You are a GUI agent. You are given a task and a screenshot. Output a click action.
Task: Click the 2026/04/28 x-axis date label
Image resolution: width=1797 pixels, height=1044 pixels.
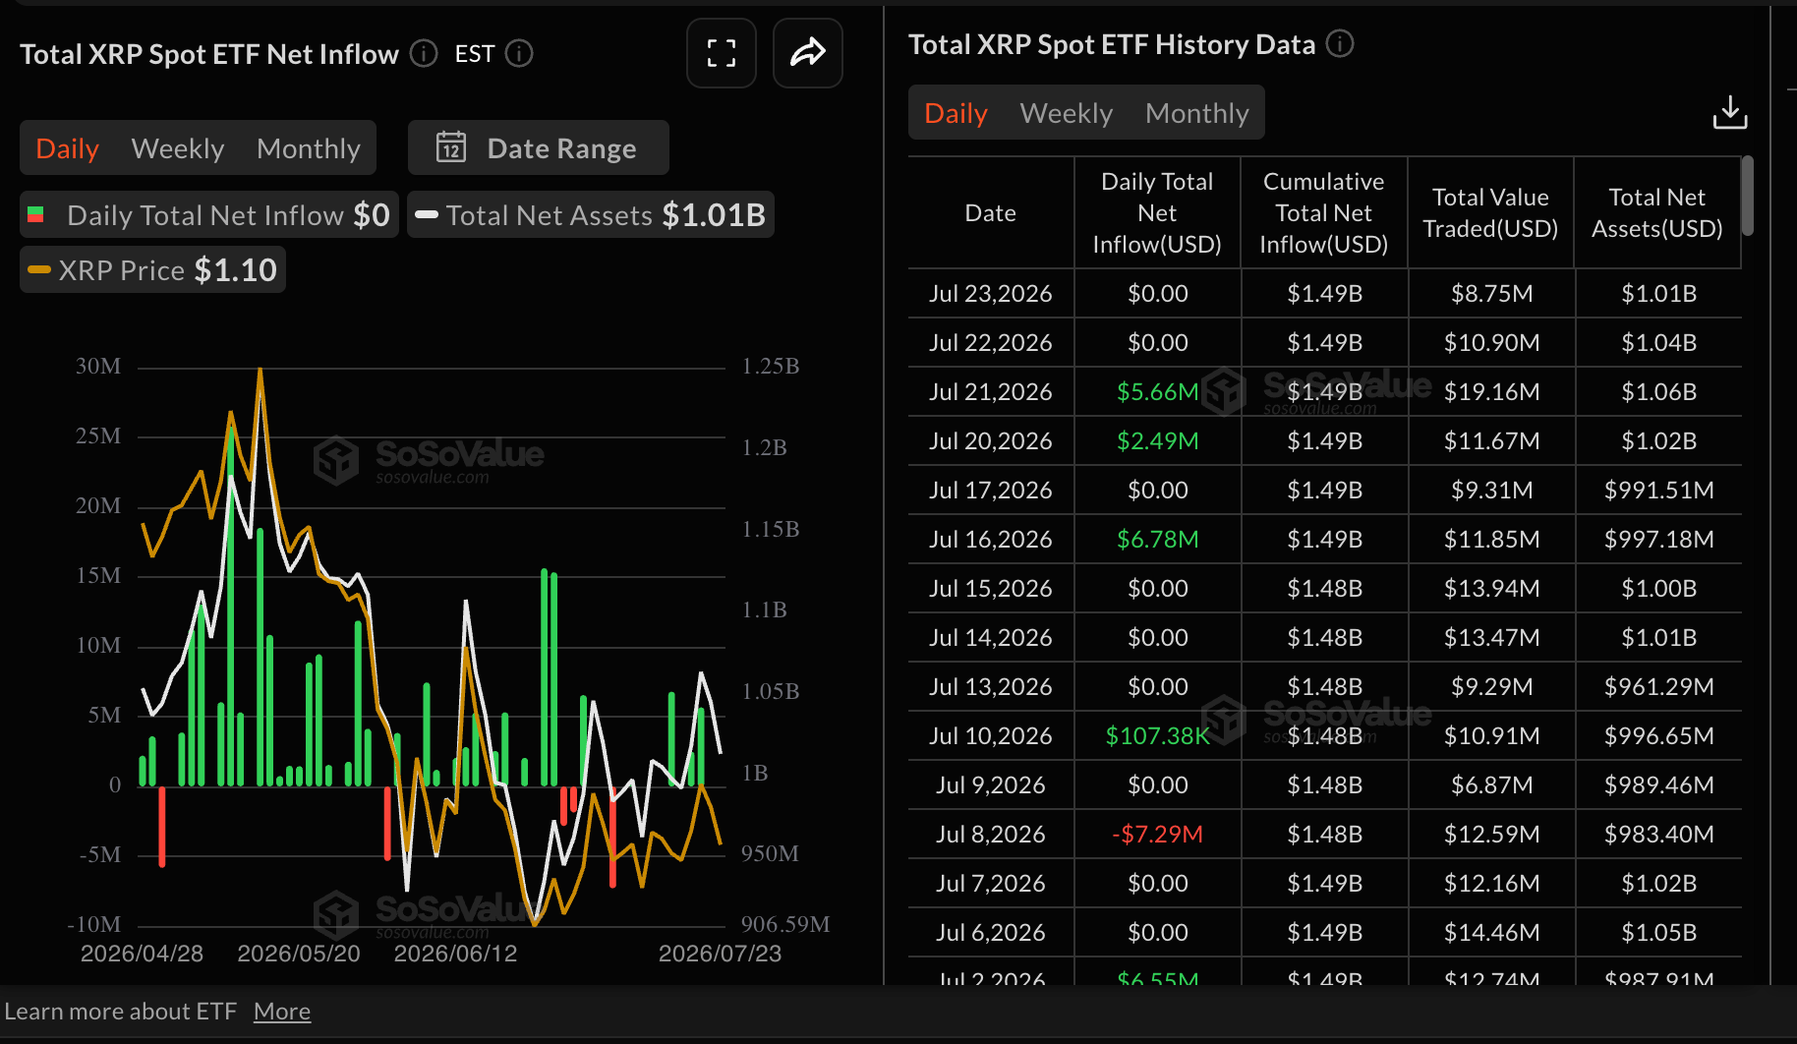[142, 954]
